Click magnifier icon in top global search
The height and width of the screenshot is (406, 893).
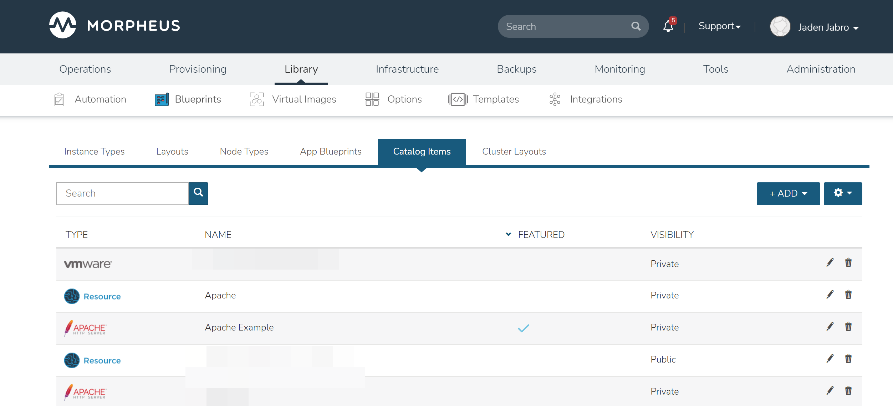pyautogui.click(x=636, y=26)
